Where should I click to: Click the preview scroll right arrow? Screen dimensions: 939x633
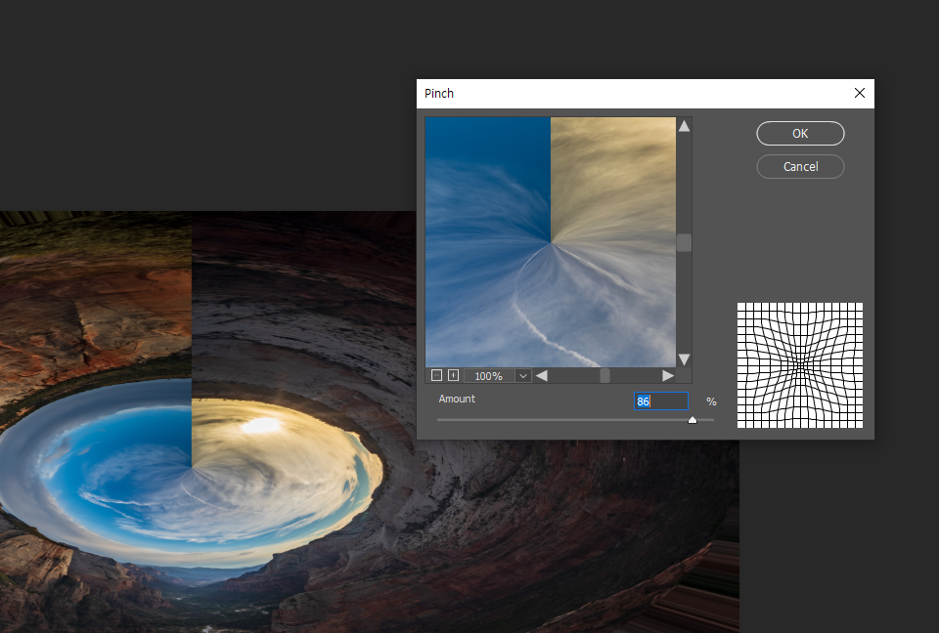tap(668, 376)
